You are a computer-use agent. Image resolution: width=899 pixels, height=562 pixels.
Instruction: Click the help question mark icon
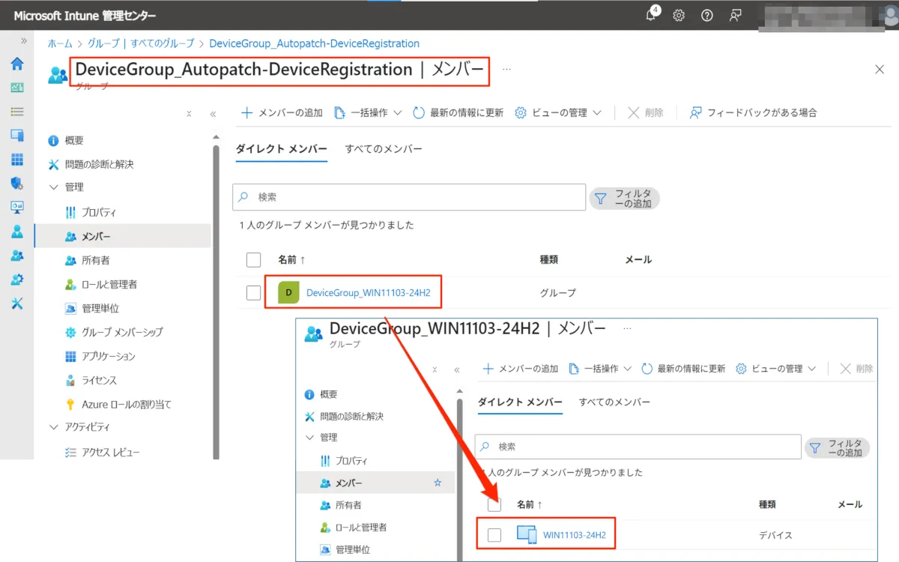coord(706,16)
